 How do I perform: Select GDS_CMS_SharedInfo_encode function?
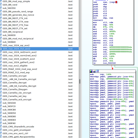click(x=39, y=127)
